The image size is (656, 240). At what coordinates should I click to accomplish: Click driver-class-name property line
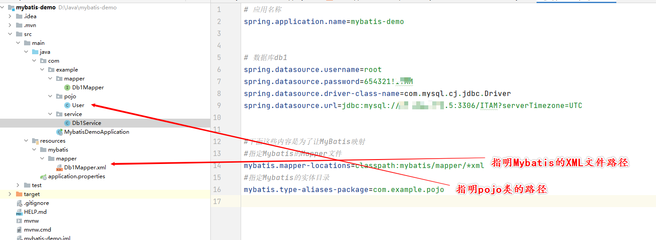tap(377, 93)
